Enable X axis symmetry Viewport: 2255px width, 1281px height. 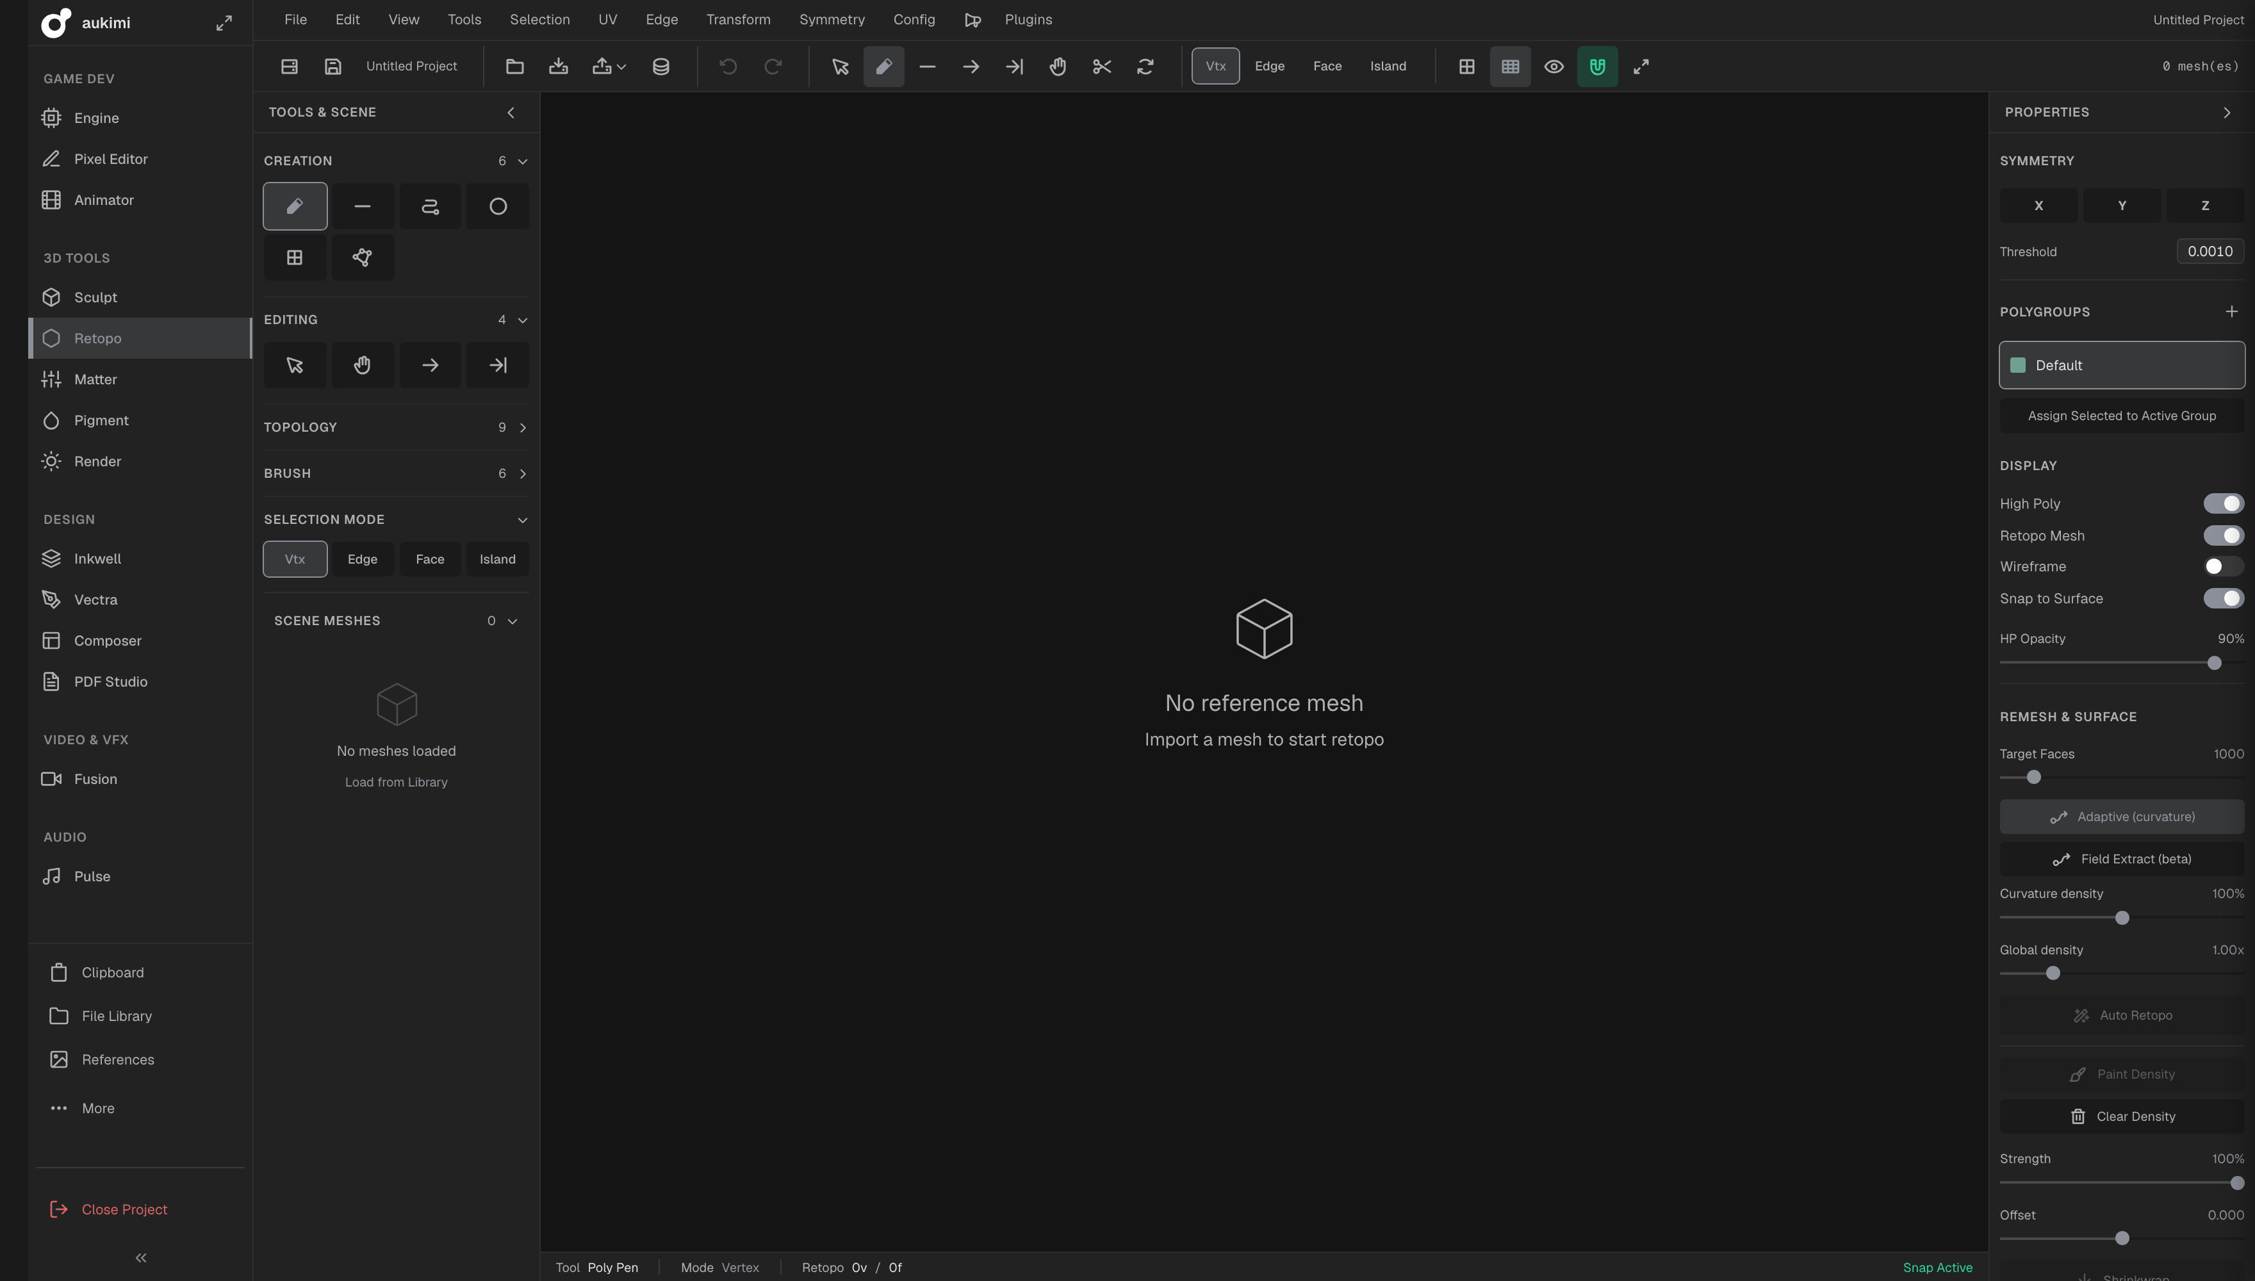point(2038,205)
